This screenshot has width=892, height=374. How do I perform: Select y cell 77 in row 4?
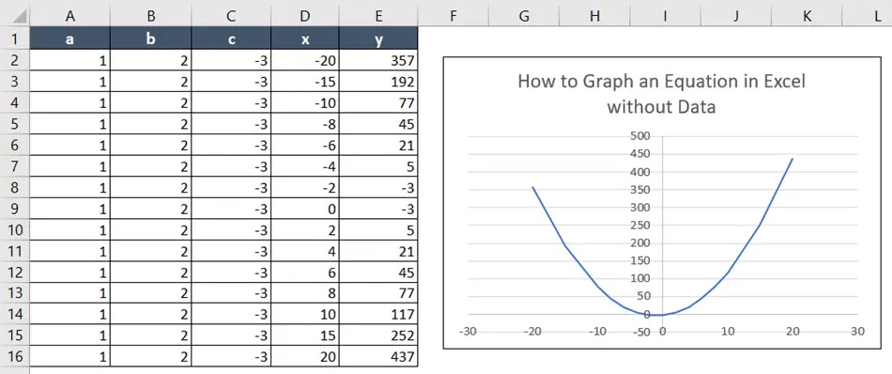(x=379, y=102)
